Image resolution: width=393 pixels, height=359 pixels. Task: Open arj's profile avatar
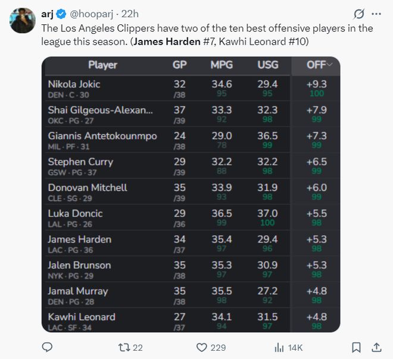pyautogui.click(x=23, y=21)
